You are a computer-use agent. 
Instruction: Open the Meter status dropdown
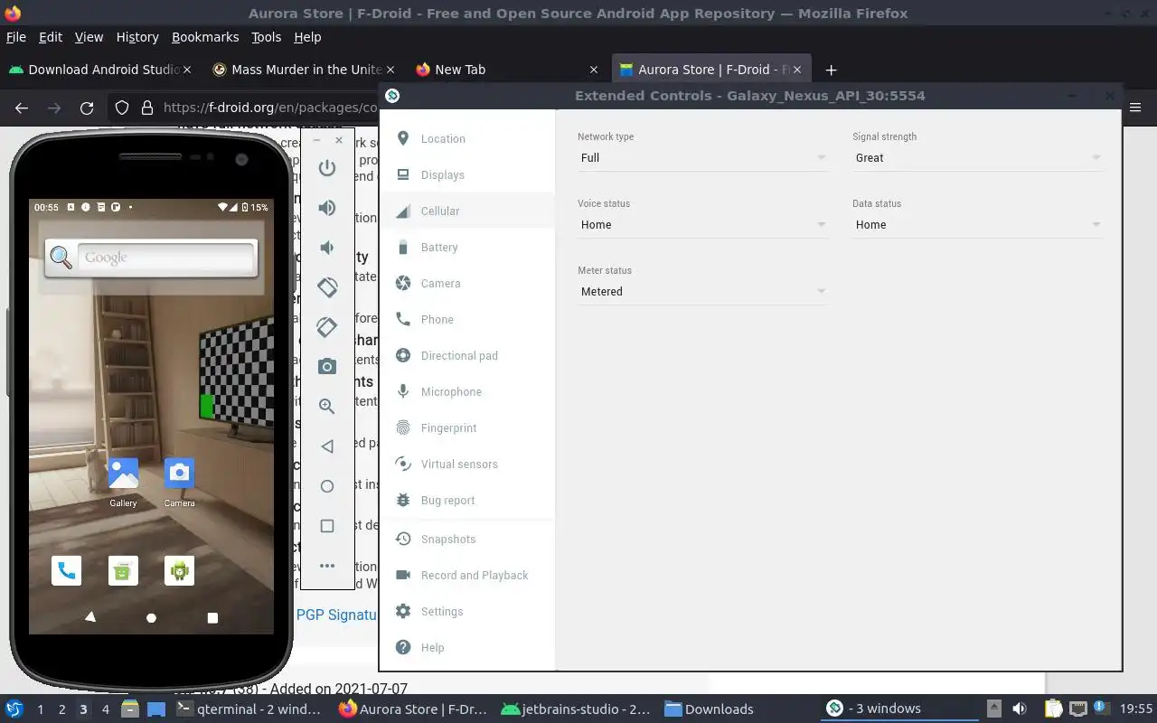click(702, 291)
